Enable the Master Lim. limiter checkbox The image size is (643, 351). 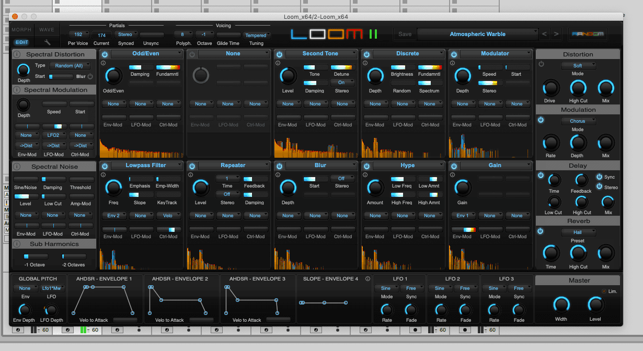coord(604,291)
